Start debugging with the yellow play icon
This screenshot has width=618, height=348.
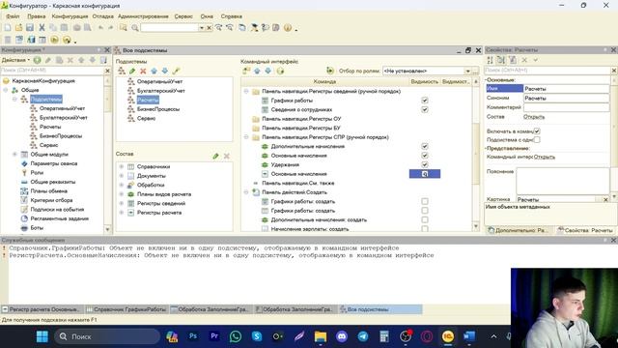coord(54,40)
